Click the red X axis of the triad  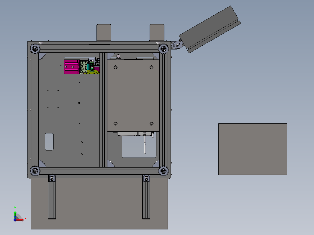(20, 220)
